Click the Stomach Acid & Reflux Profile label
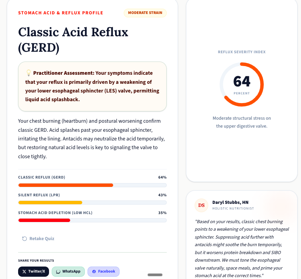The height and width of the screenshot is (279, 301). (x=61, y=13)
